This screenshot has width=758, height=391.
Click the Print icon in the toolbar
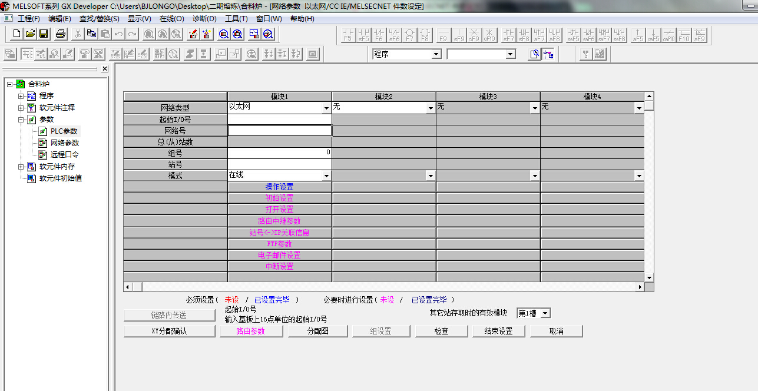61,34
